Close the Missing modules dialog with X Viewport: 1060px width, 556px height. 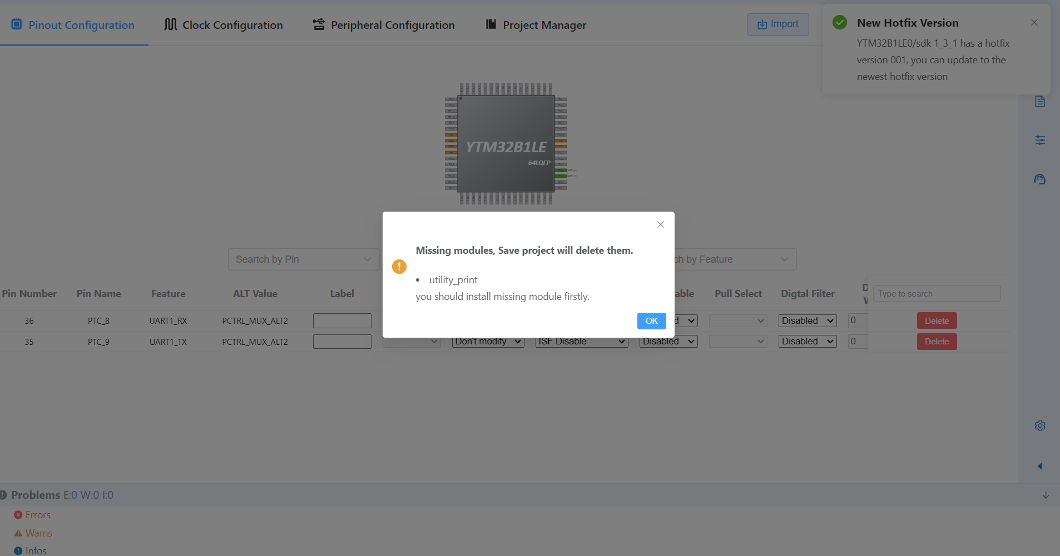point(660,224)
